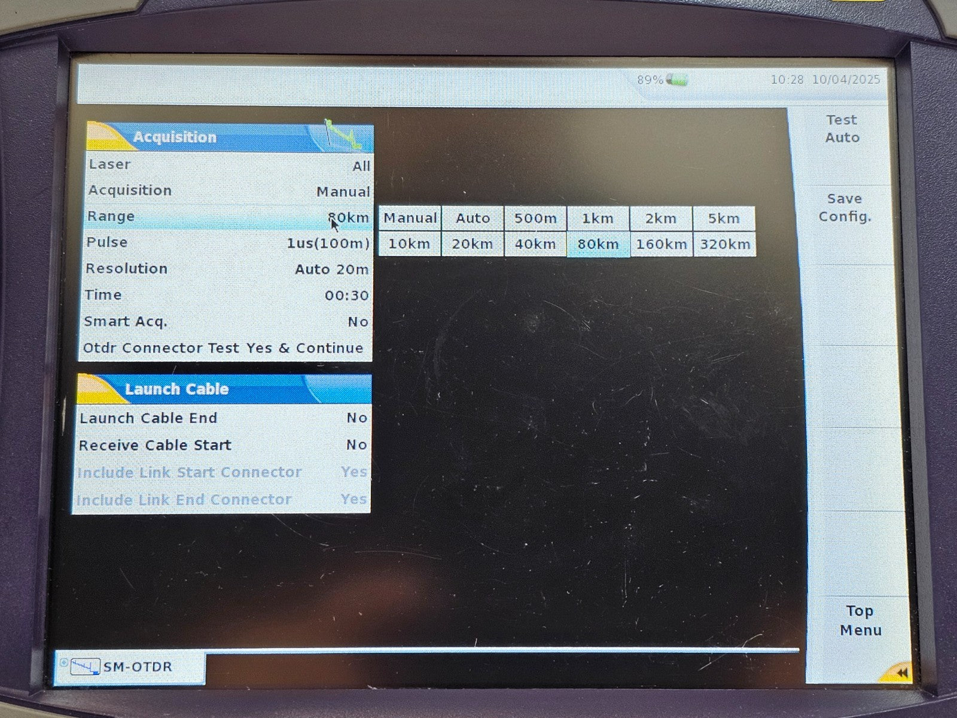957x718 pixels.
Task: Click the SM-OTDR tab trace icon
Action: click(84, 667)
